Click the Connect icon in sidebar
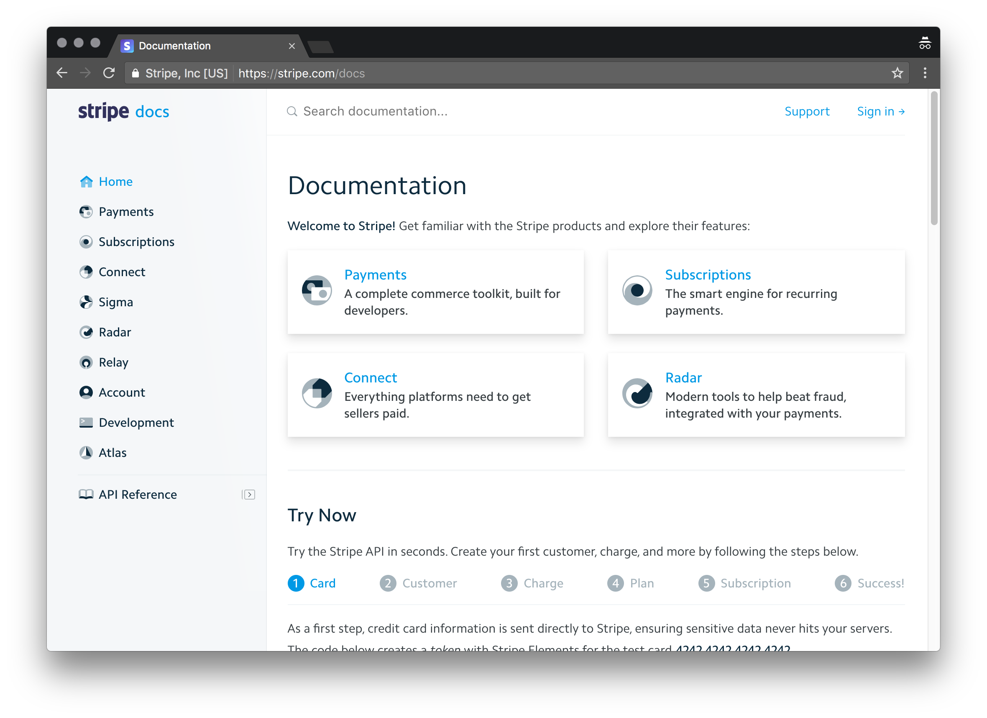 pyautogui.click(x=86, y=272)
